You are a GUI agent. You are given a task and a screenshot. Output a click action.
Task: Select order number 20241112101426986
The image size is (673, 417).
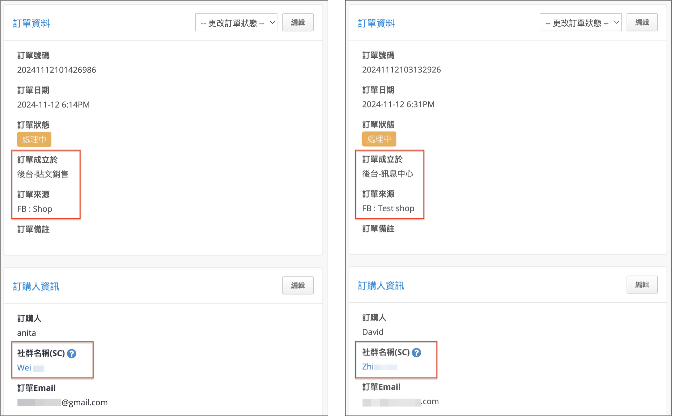point(57,70)
